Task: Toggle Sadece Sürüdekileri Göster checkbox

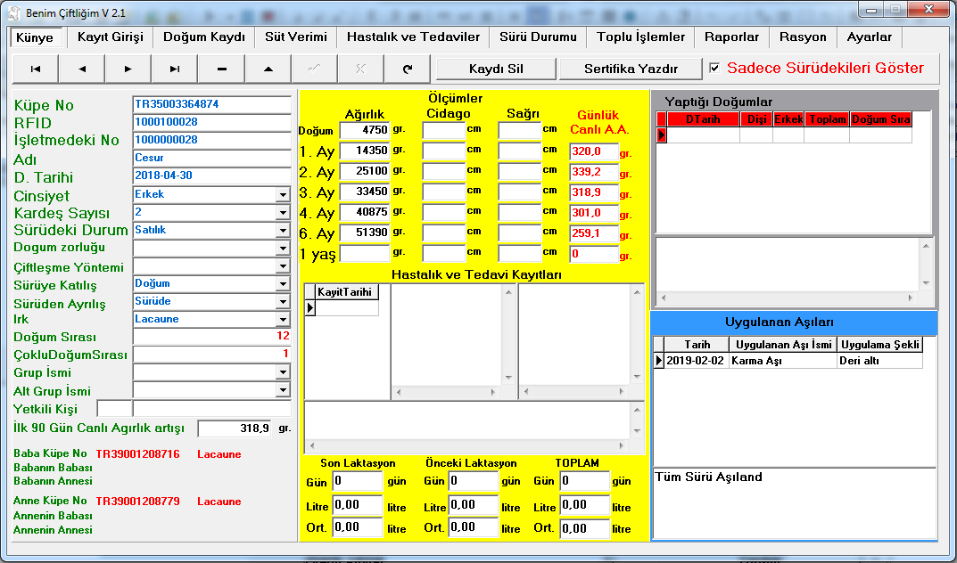Action: click(714, 68)
